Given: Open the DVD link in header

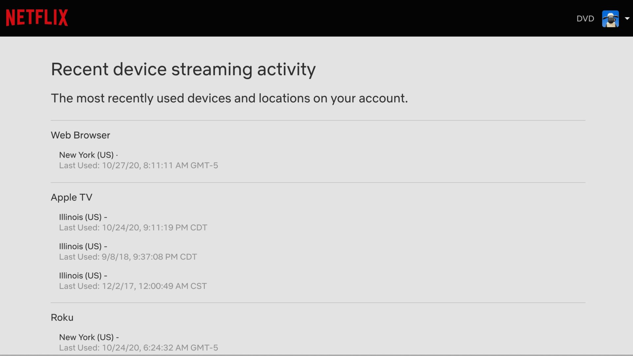Looking at the screenshot, I should pyautogui.click(x=585, y=19).
